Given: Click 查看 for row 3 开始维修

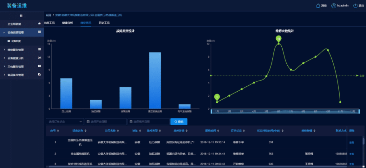Looking at the screenshot, I should (x=352, y=164).
